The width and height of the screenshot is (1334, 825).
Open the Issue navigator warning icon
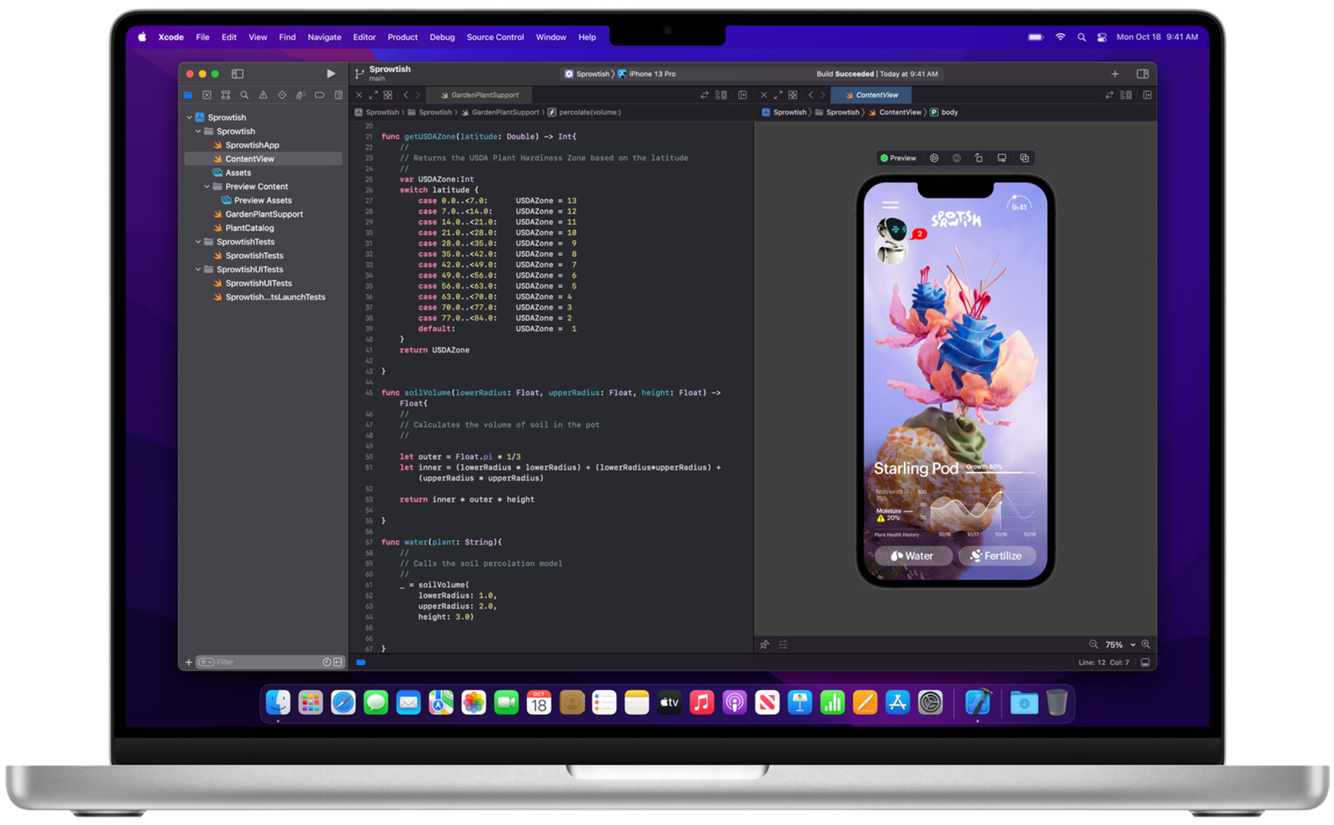263,95
